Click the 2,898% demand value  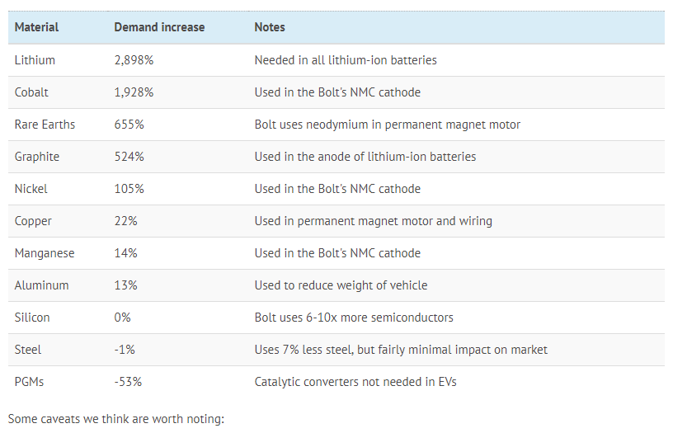134,60
